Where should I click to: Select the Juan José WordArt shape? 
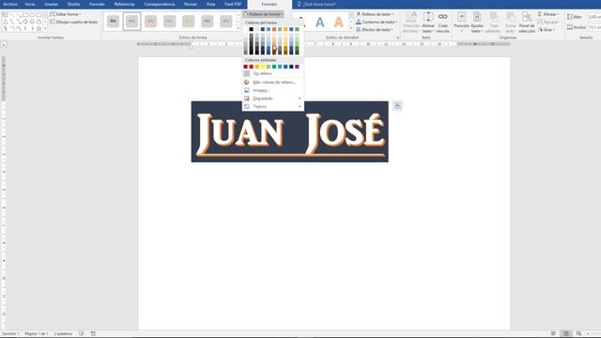click(x=290, y=131)
